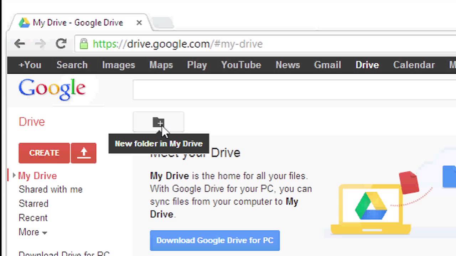
Task: Click the address bar URL field
Action: point(265,44)
